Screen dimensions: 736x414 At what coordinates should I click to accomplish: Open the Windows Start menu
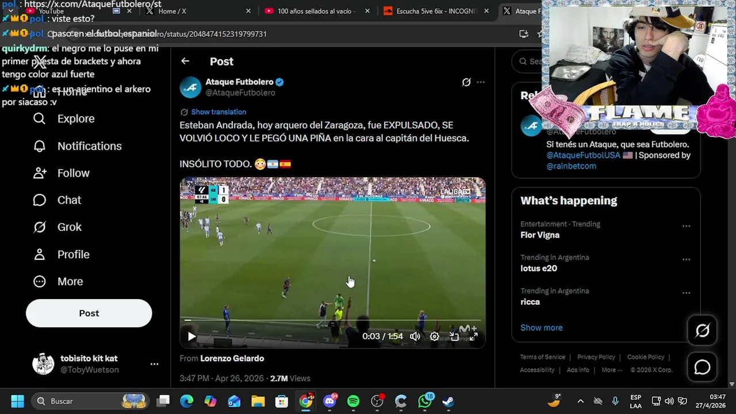(x=17, y=401)
